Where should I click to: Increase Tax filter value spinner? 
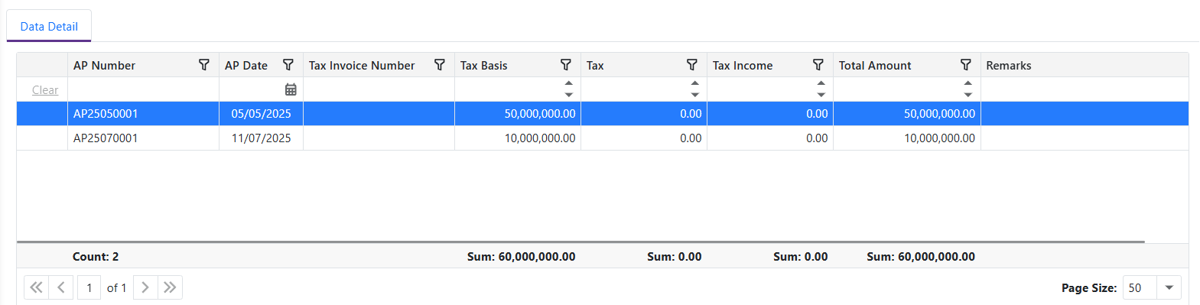(694, 83)
